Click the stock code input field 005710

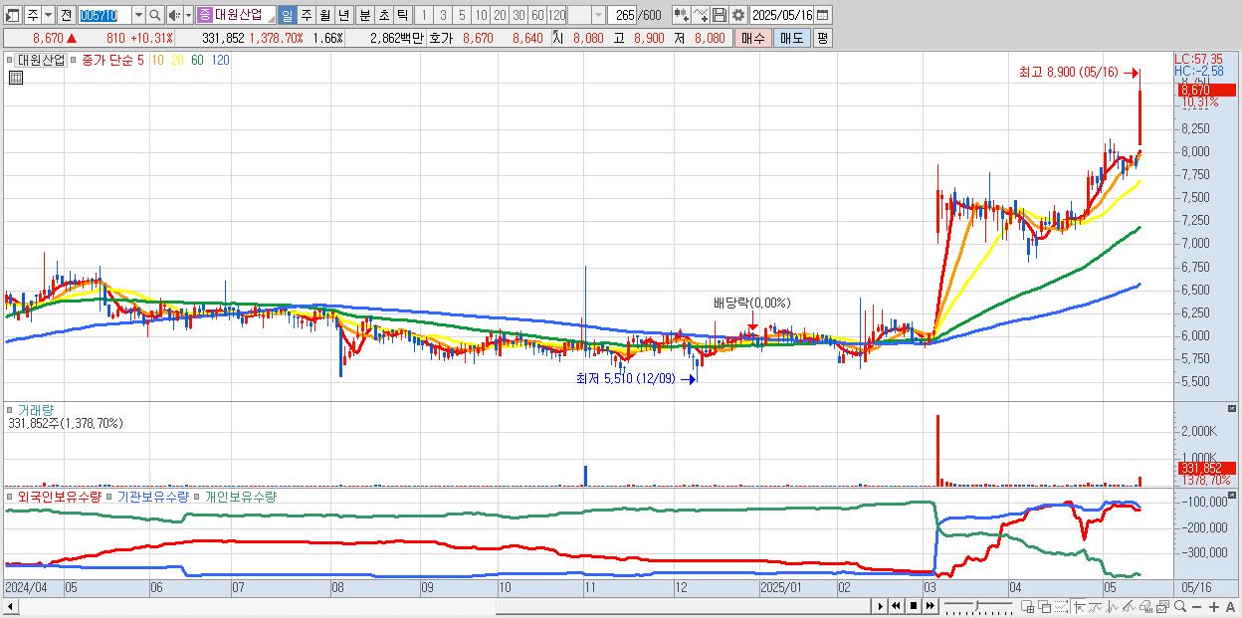click(104, 15)
